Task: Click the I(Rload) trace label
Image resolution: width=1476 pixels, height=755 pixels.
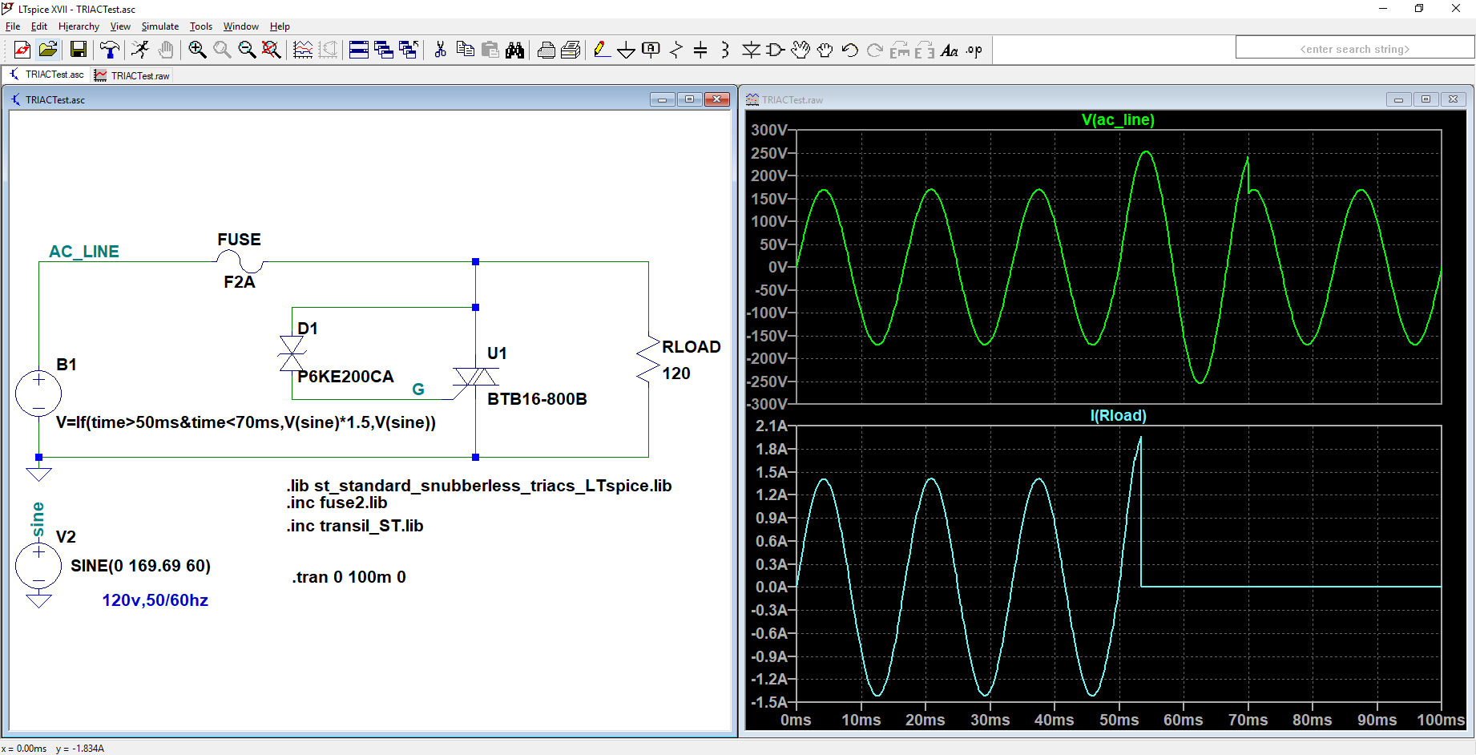Action: coord(1118,415)
